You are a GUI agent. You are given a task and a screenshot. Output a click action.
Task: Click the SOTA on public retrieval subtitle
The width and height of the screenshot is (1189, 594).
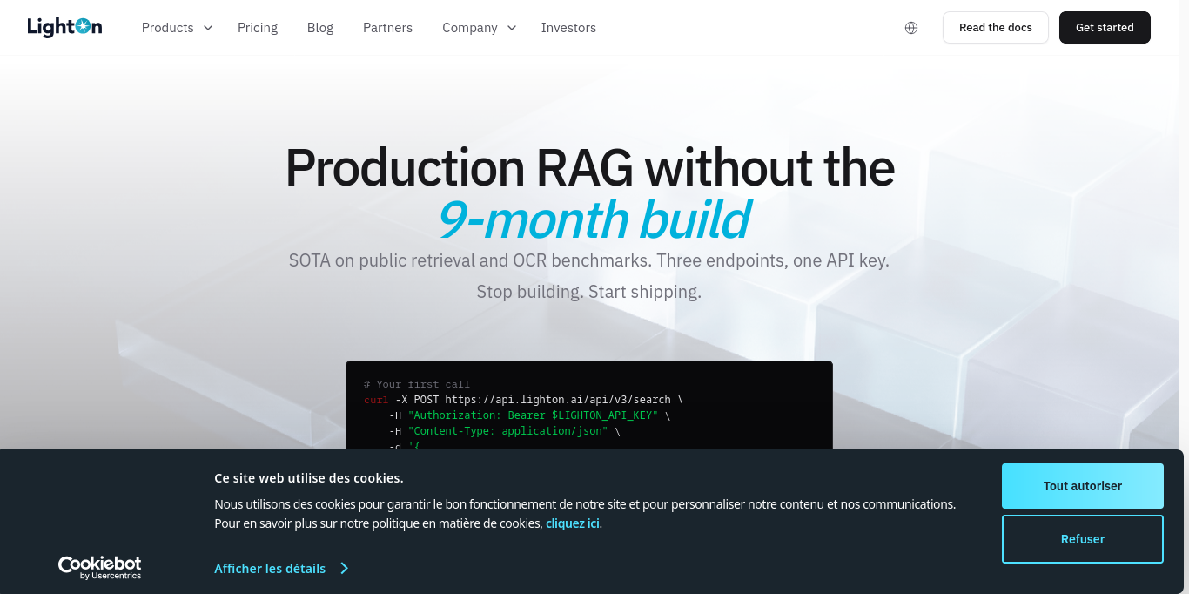tap(589, 260)
